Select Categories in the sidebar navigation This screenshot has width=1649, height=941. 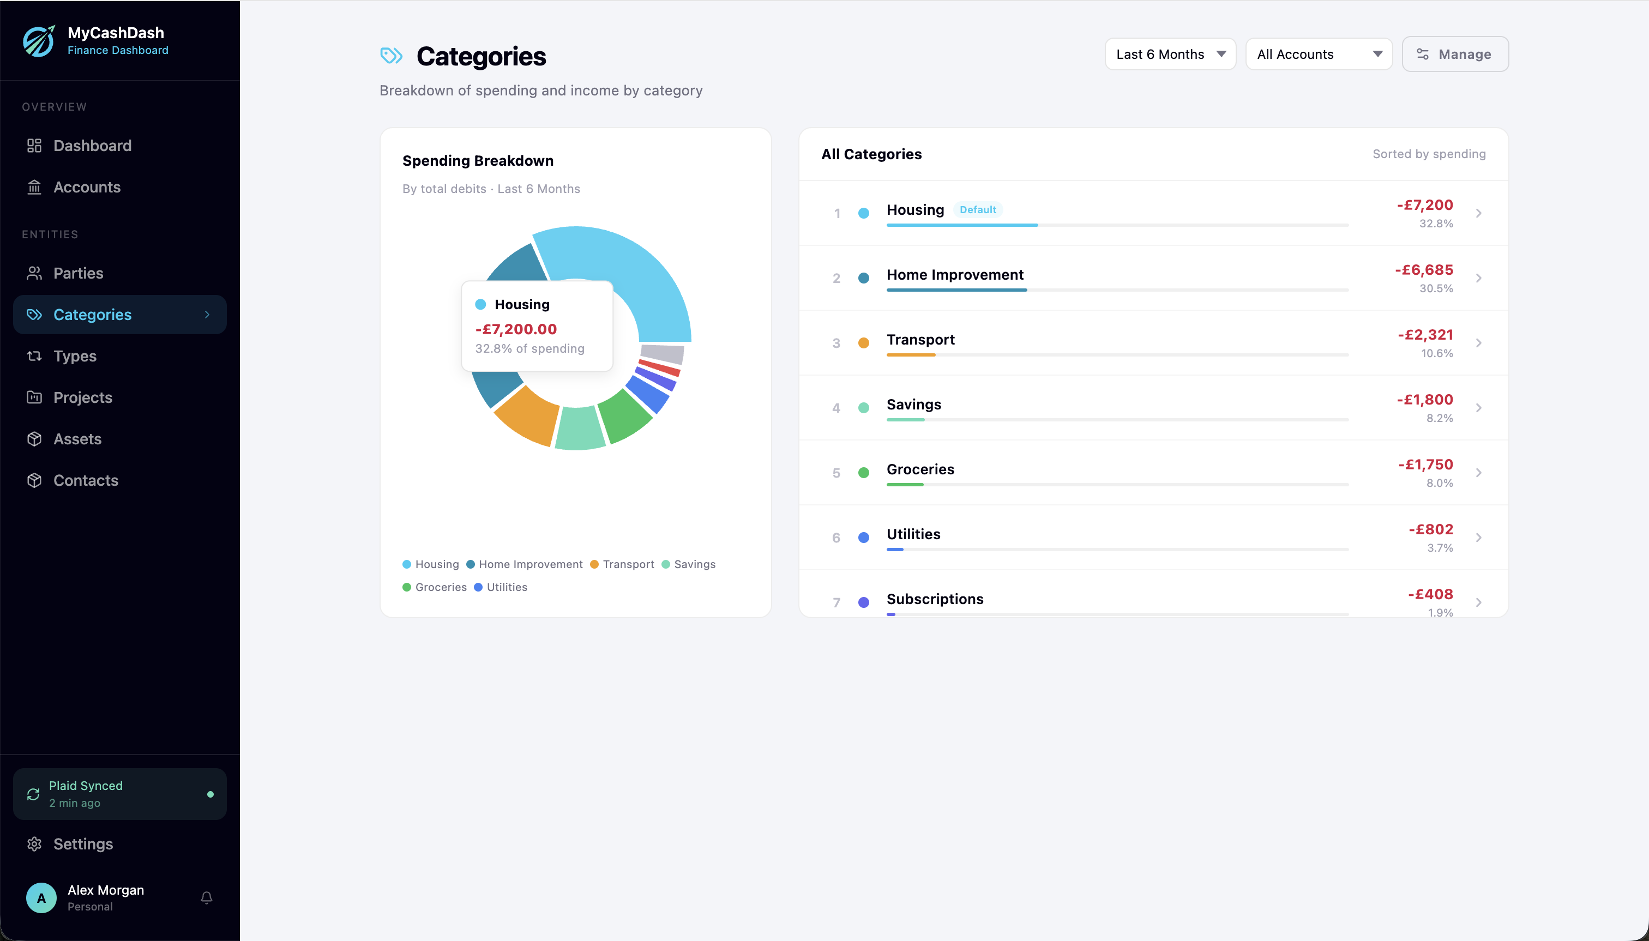[92, 315]
